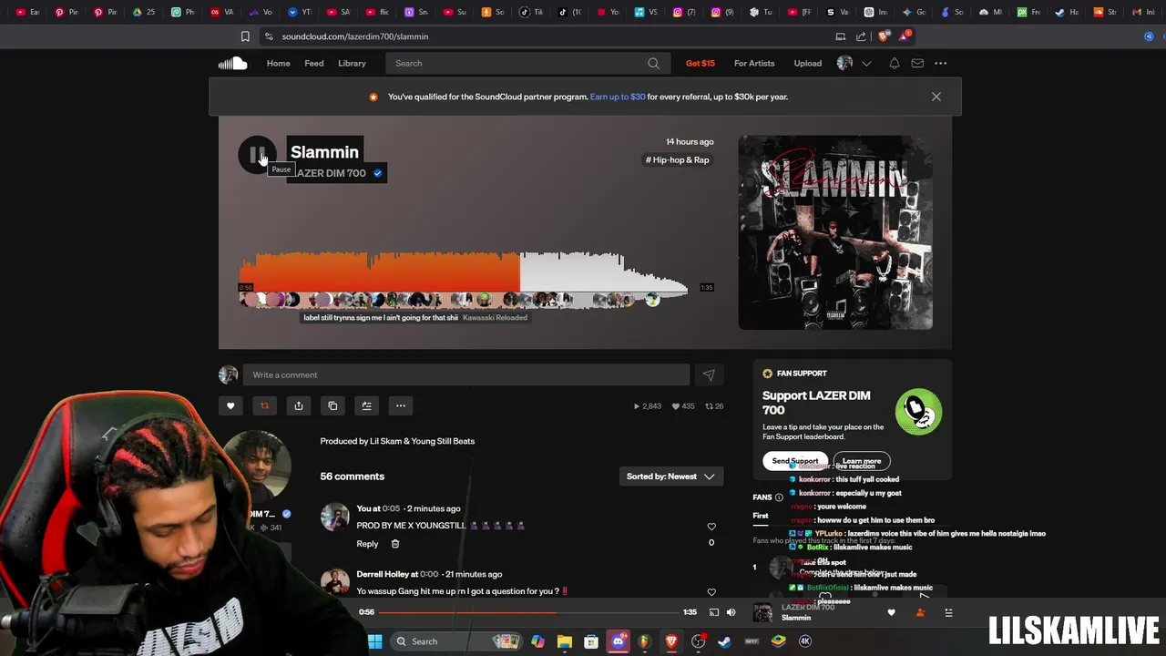Pause the Slammin track with the big button
The height and width of the screenshot is (656, 1166).
tap(257, 154)
